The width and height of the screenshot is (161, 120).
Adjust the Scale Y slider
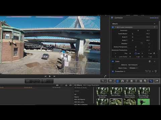coord(132,40)
